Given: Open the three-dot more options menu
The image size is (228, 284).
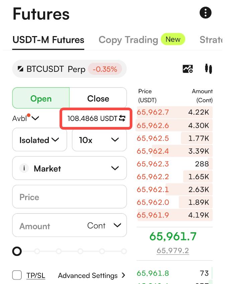Looking at the screenshot, I should pyautogui.click(x=205, y=13).
